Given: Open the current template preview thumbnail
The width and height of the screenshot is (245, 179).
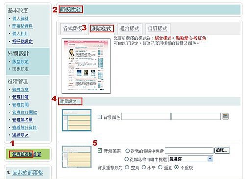Looking at the screenshot, I should coord(86,66).
